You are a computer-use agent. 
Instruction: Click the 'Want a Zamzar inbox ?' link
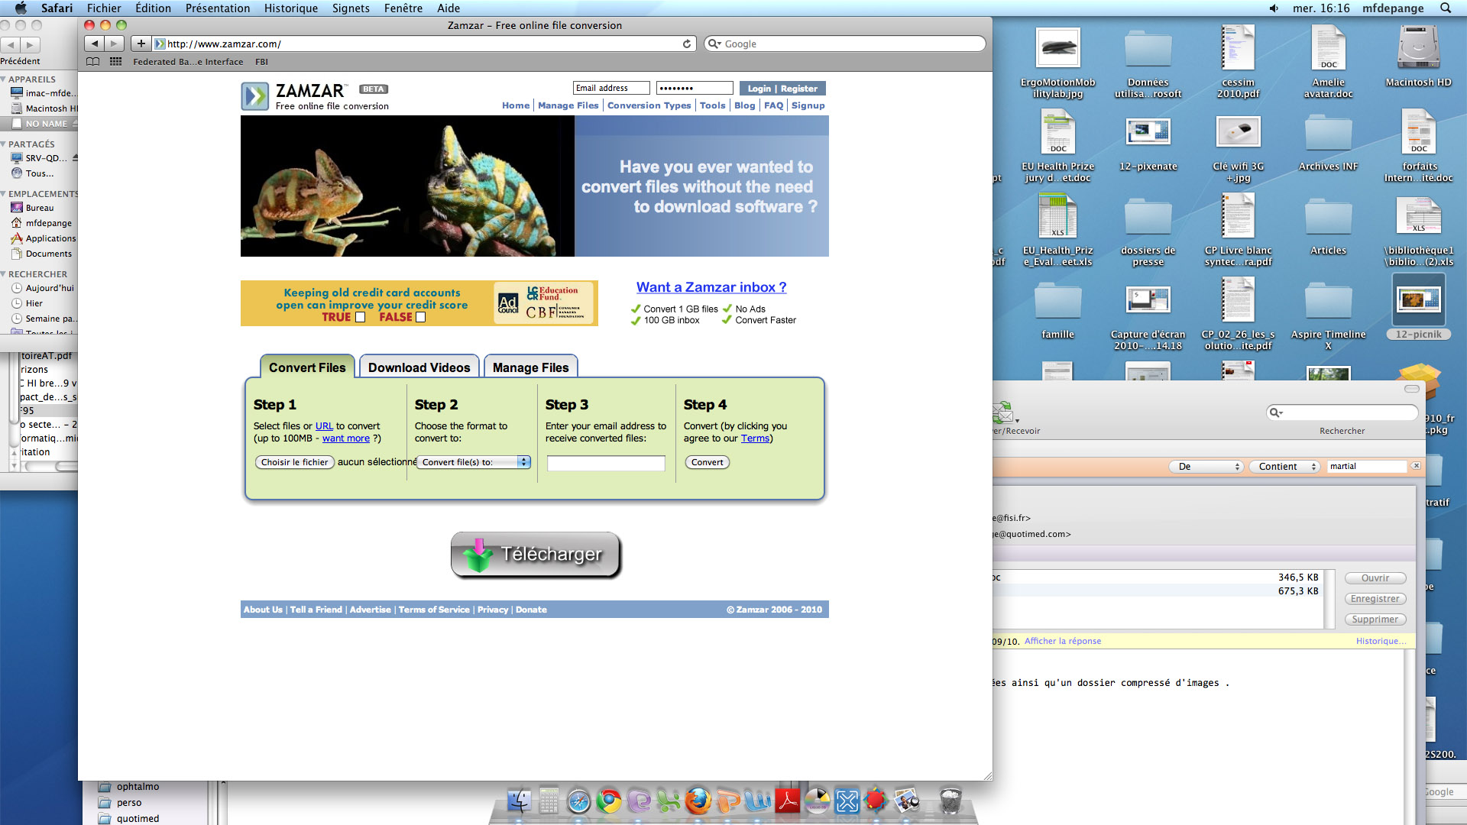[x=711, y=287]
